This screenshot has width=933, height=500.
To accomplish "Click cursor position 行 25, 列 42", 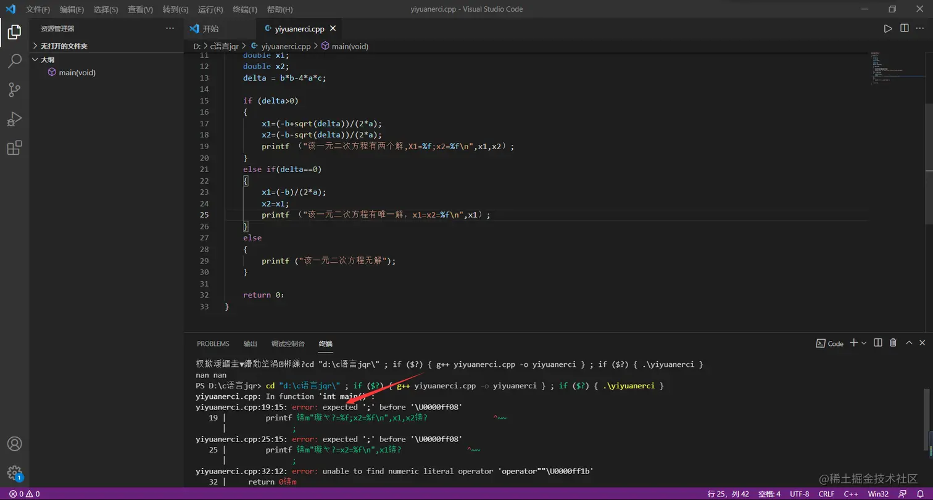I will pyautogui.click(x=728, y=494).
